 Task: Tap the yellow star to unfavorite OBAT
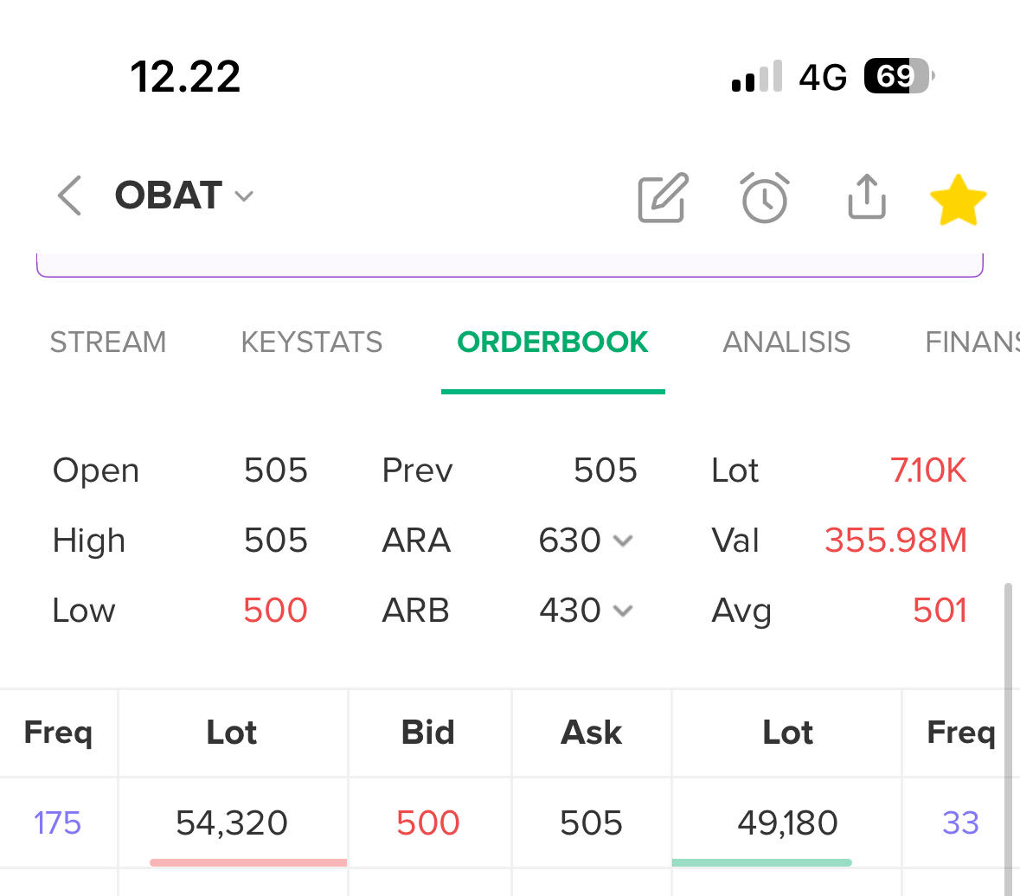point(958,197)
